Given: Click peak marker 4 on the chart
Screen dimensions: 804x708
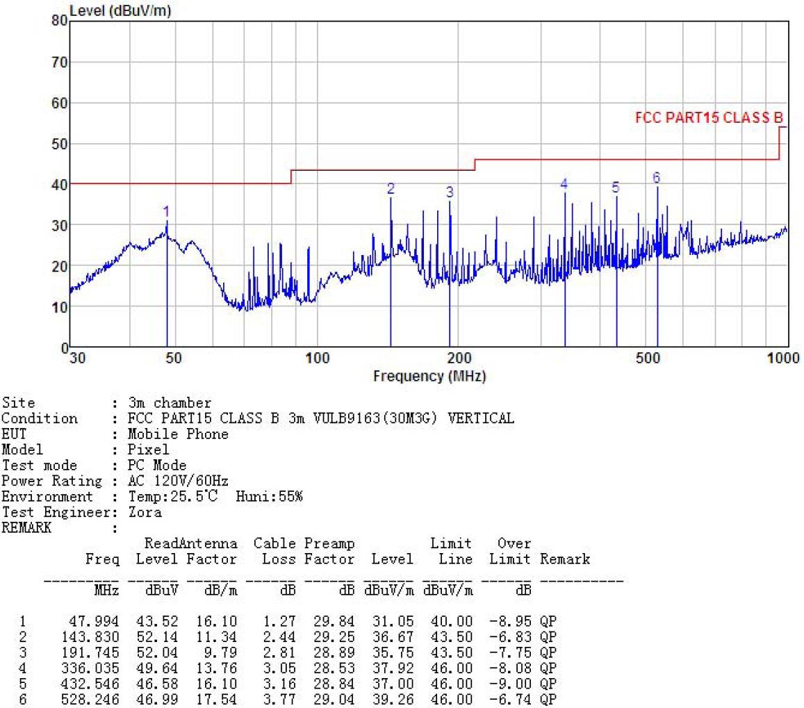Looking at the screenshot, I should tap(564, 183).
